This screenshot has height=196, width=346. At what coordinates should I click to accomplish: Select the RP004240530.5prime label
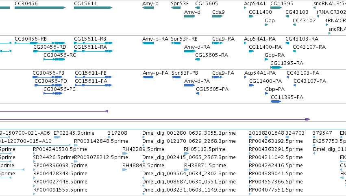coord(60,149)
